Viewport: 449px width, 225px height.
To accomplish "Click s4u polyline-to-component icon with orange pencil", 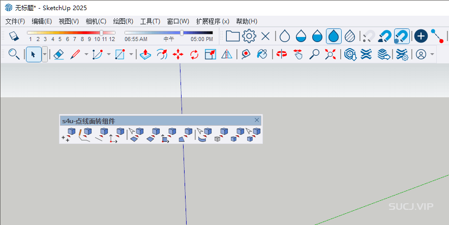I will click(x=85, y=135).
